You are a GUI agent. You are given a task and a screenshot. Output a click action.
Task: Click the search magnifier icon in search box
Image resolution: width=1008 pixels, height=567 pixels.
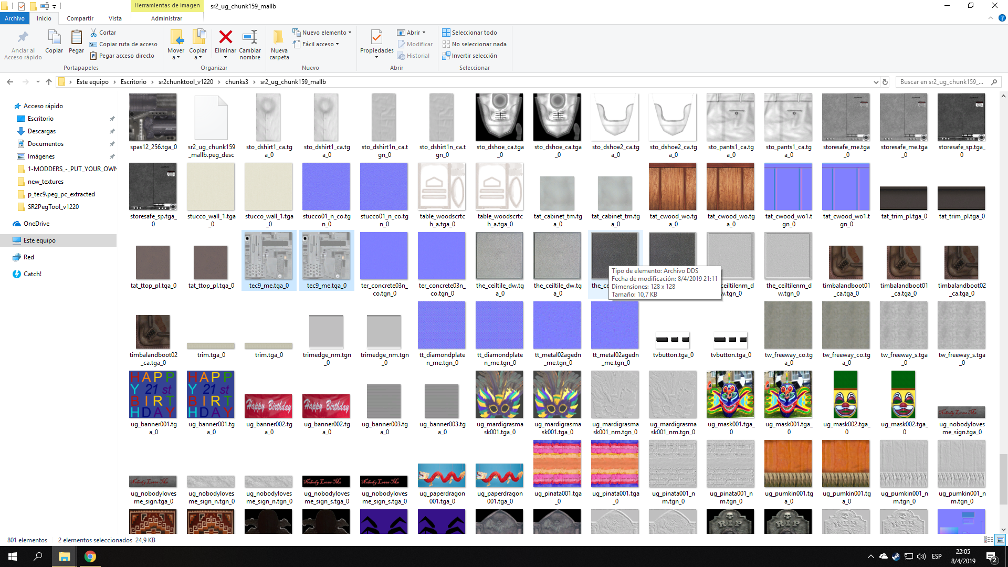994,82
